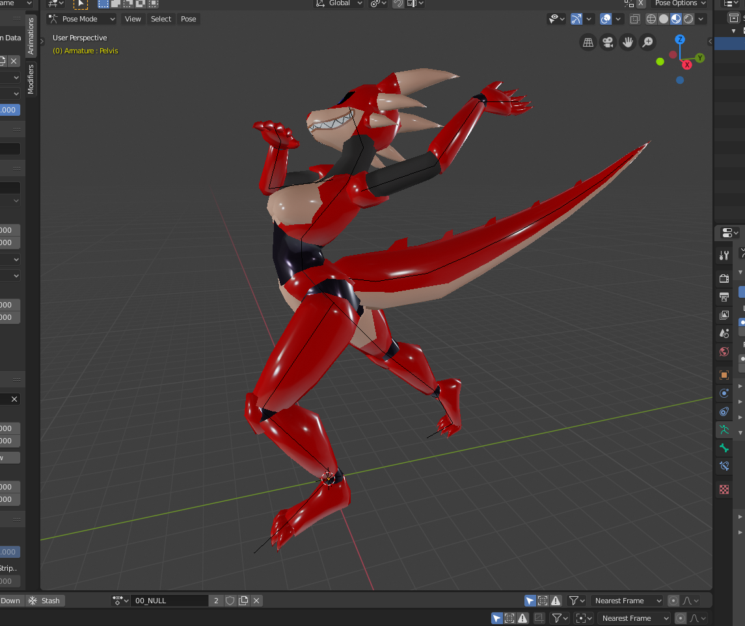Open the Pose Options popover

pos(680,3)
